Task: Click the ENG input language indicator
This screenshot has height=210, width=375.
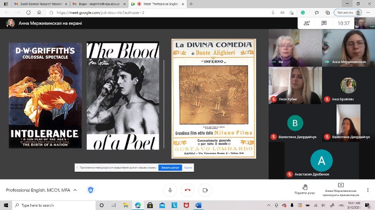Action: click(341, 205)
